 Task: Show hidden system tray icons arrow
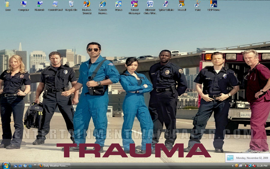tap(232, 166)
